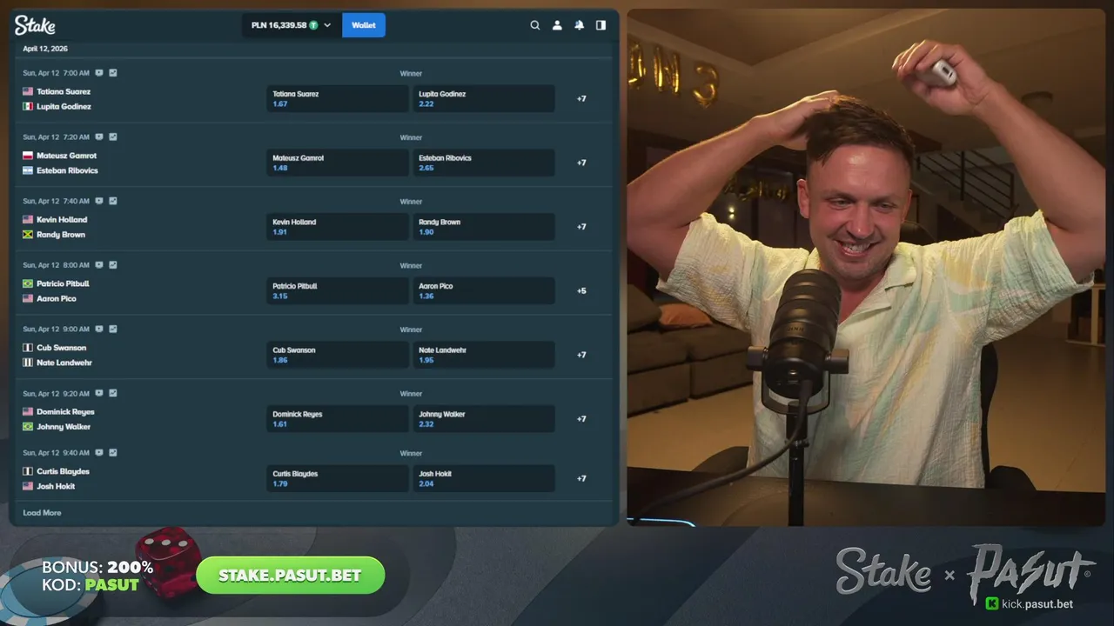This screenshot has width=1114, height=626.
Task: Expand +7 markets for Suarez vs Godinez
Action: 581,98
